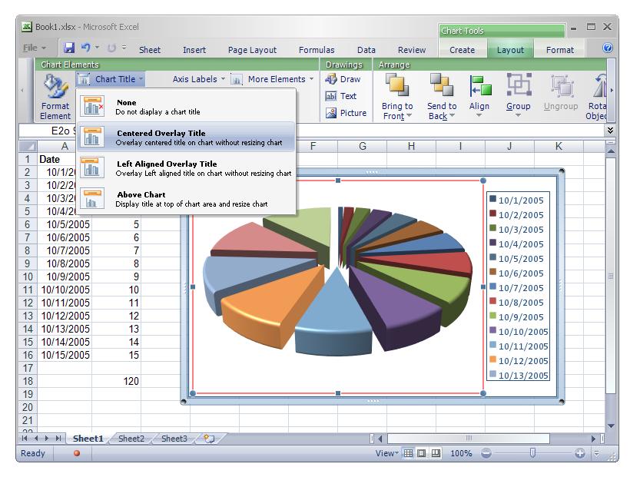Select column H header

[x=412, y=146]
